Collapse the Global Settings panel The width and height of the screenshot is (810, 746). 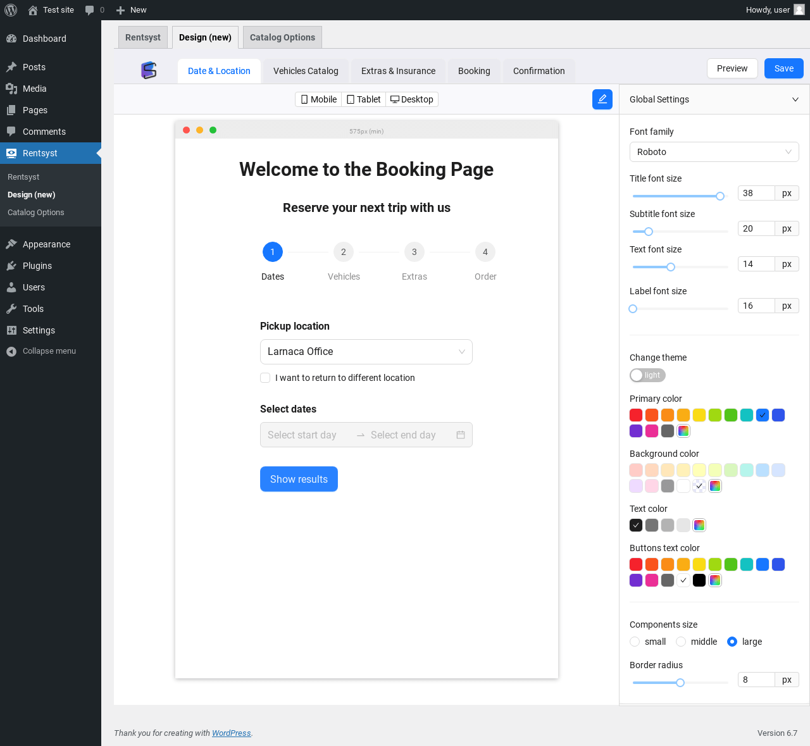coord(795,99)
